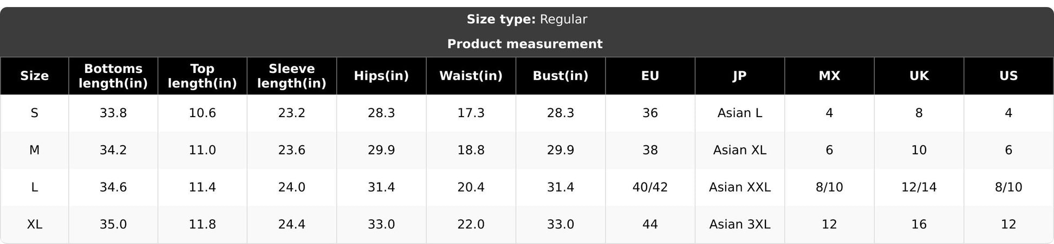
Task: Select the Bottoms length(in) column header
Action: (113, 76)
